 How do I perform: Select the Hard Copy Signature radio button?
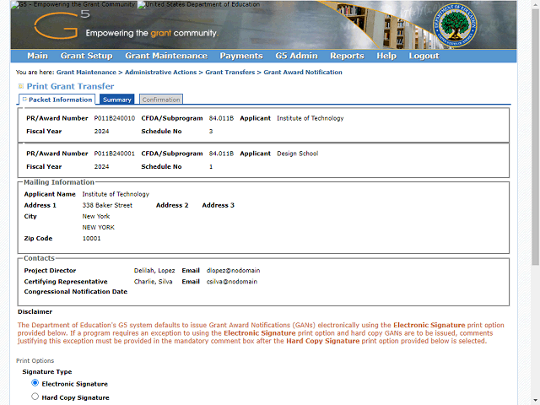(35, 397)
